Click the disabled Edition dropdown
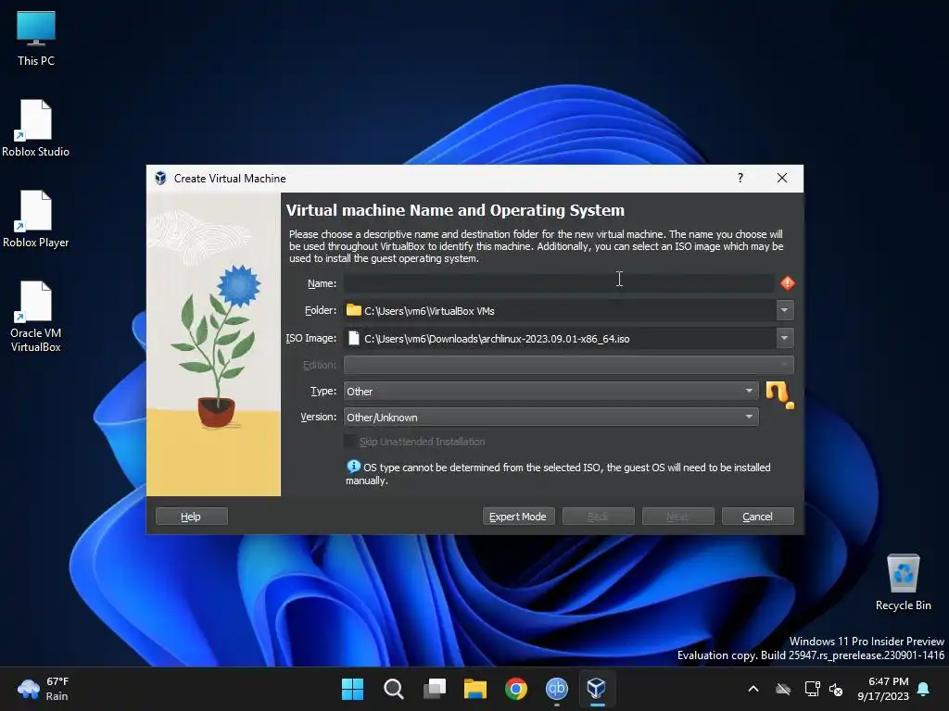 click(x=568, y=365)
